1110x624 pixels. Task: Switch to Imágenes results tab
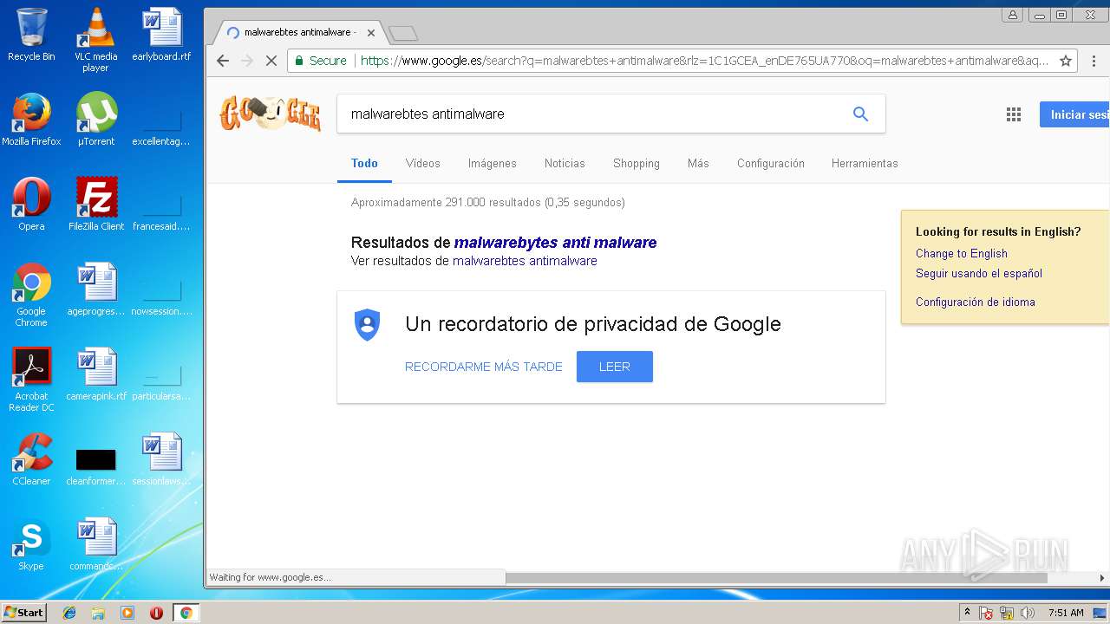click(x=492, y=163)
